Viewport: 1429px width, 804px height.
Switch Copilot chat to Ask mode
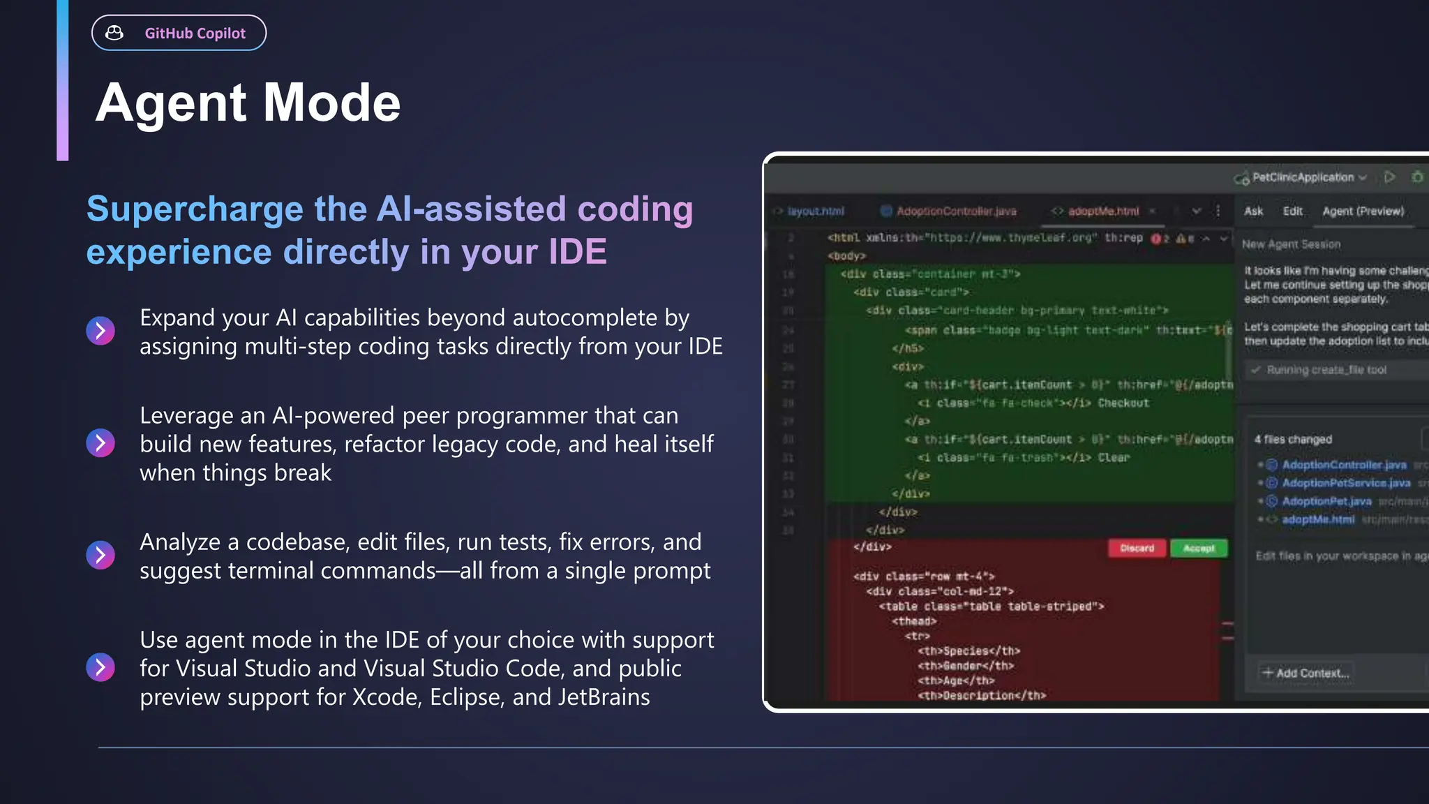point(1253,211)
